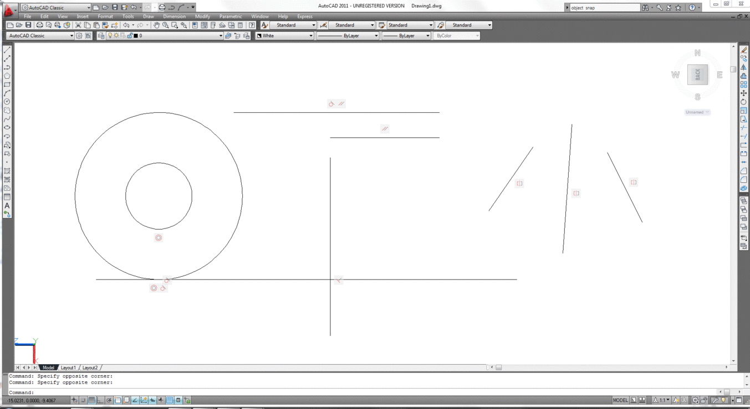
Task: Select the Revision Cloud tool
Action: click(x=7, y=111)
